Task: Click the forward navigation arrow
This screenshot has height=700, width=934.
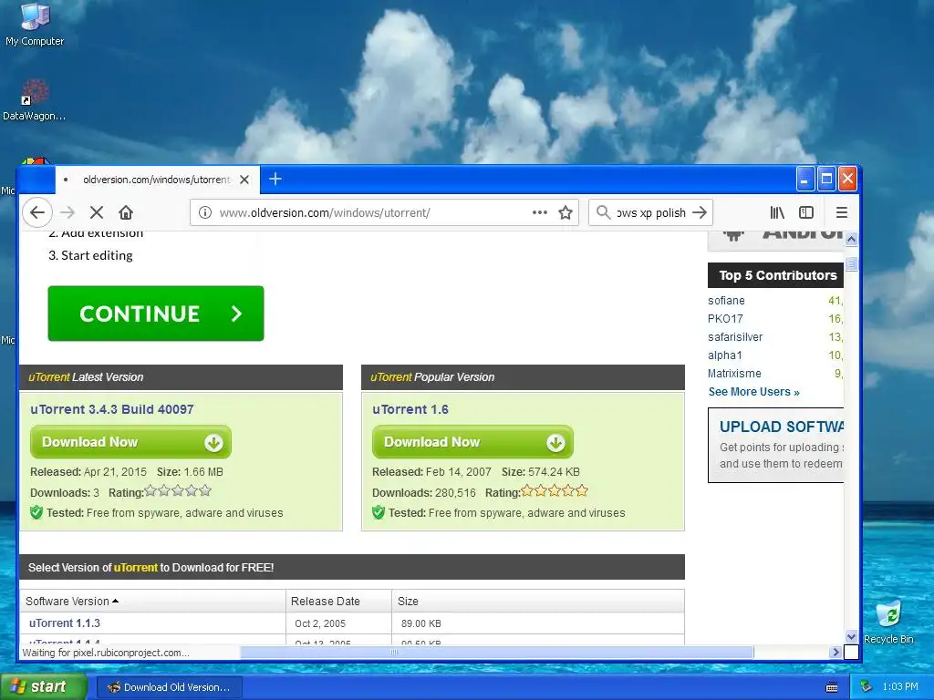Action: coord(67,212)
